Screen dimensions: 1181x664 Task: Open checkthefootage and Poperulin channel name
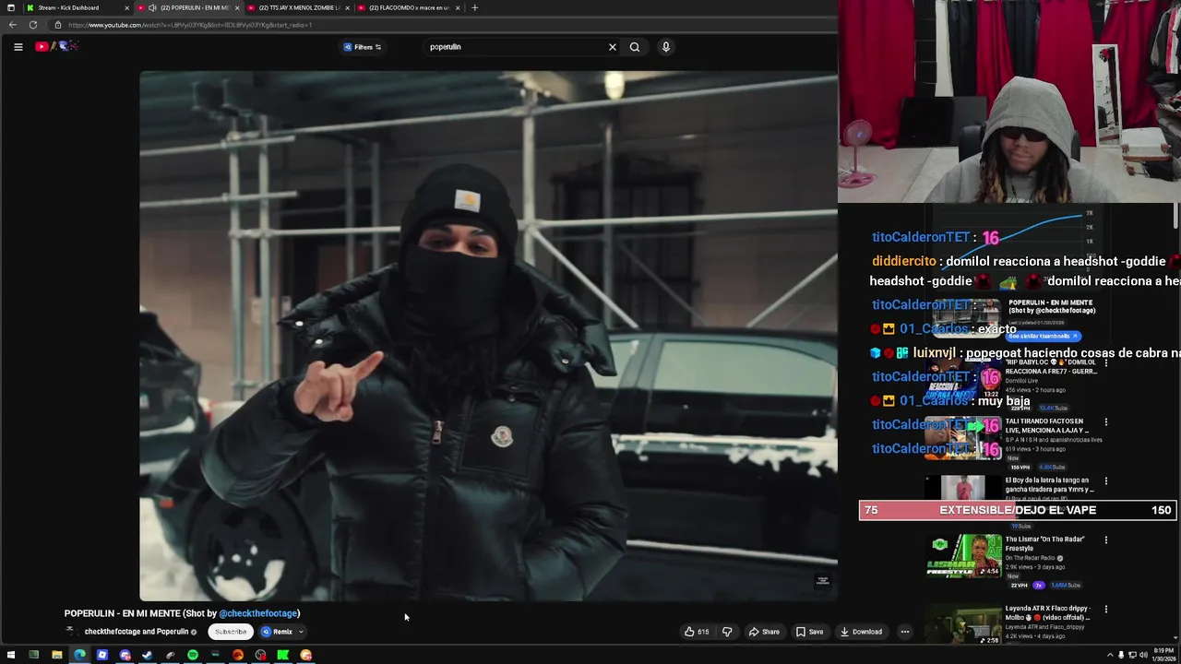click(137, 632)
